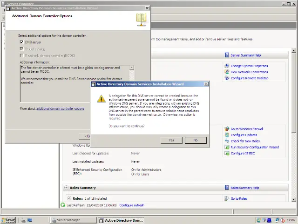Open Go to Windows Firewall link
The width and height of the screenshot is (298, 224).
click(247, 129)
